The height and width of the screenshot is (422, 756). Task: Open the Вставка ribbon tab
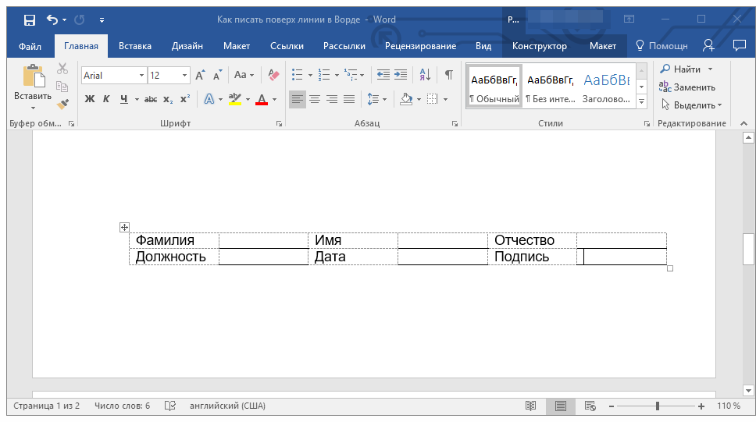pyautogui.click(x=135, y=46)
